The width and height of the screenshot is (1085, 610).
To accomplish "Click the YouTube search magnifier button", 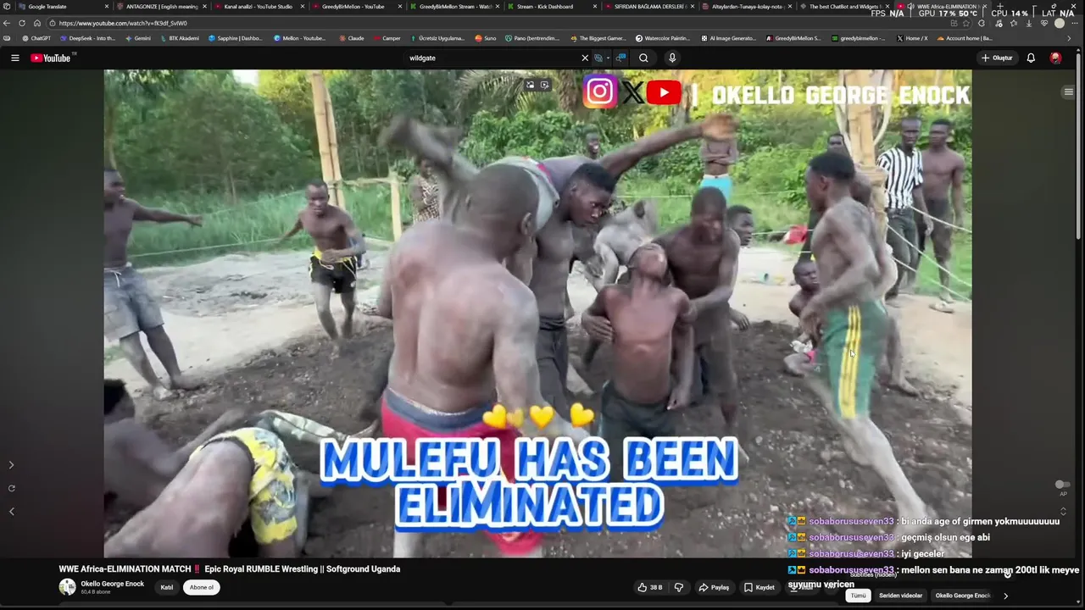I will click(643, 58).
